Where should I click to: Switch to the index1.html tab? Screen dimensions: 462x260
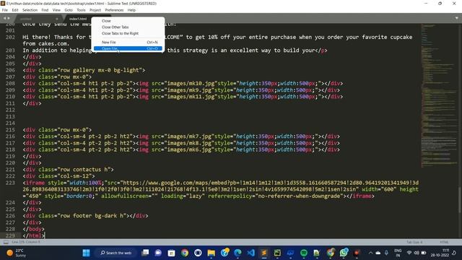coord(78,19)
